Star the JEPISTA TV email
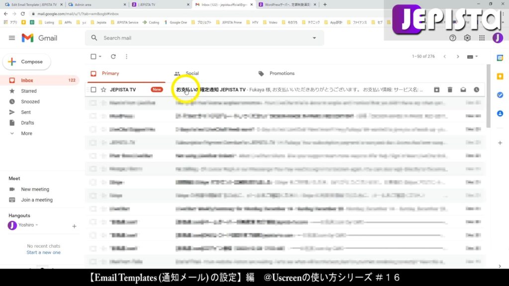This screenshot has width=509, height=286. click(103, 89)
